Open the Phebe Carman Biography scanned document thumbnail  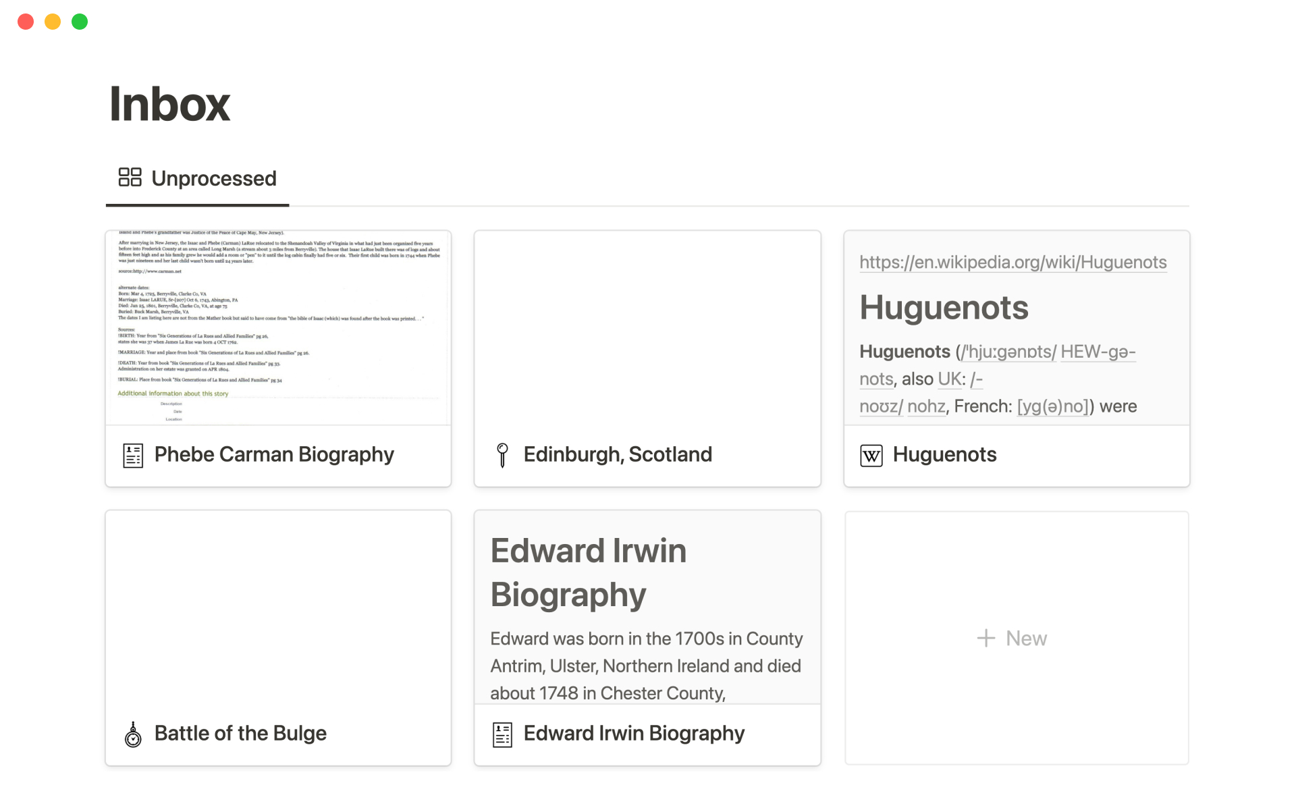(x=278, y=327)
